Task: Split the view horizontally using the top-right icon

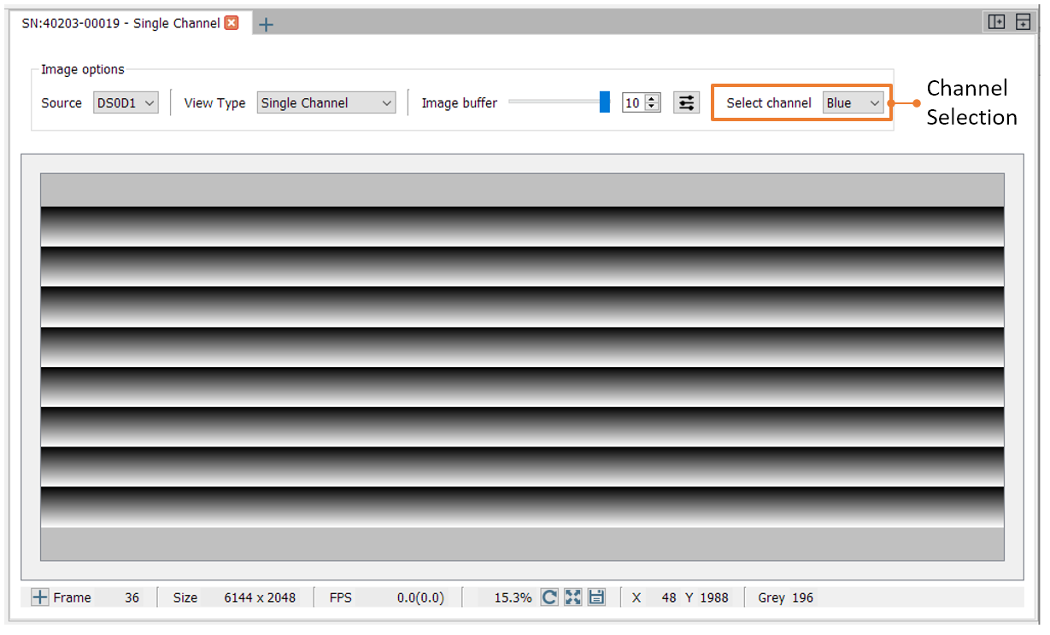Action: click(1023, 22)
